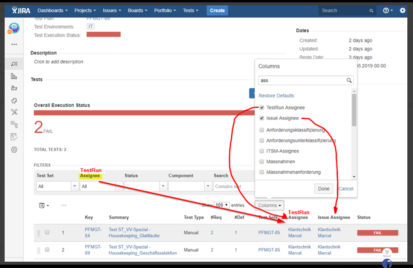Click the JIRA logo in the top bar
Screen dimensions: 413x268
[x=21, y=10]
